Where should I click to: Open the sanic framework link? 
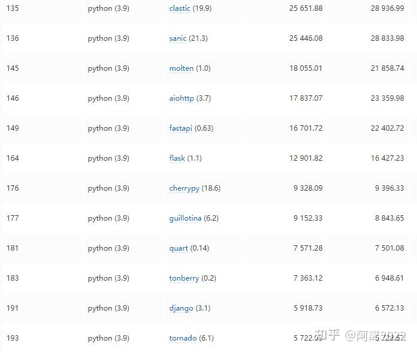coord(178,38)
